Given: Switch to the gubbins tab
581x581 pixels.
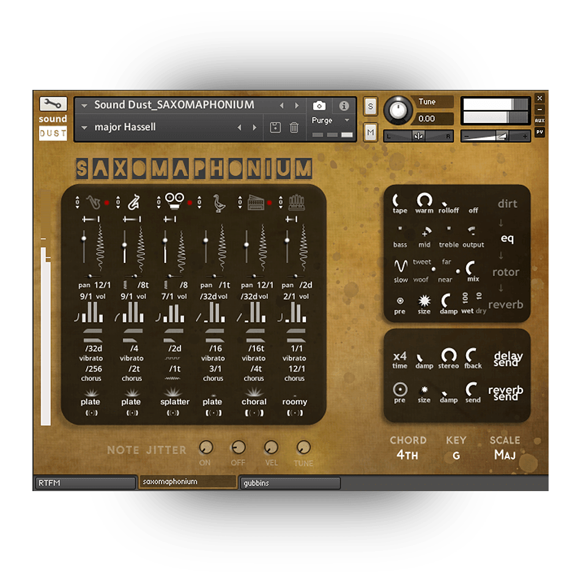Looking at the screenshot, I should click(x=290, y=483).
